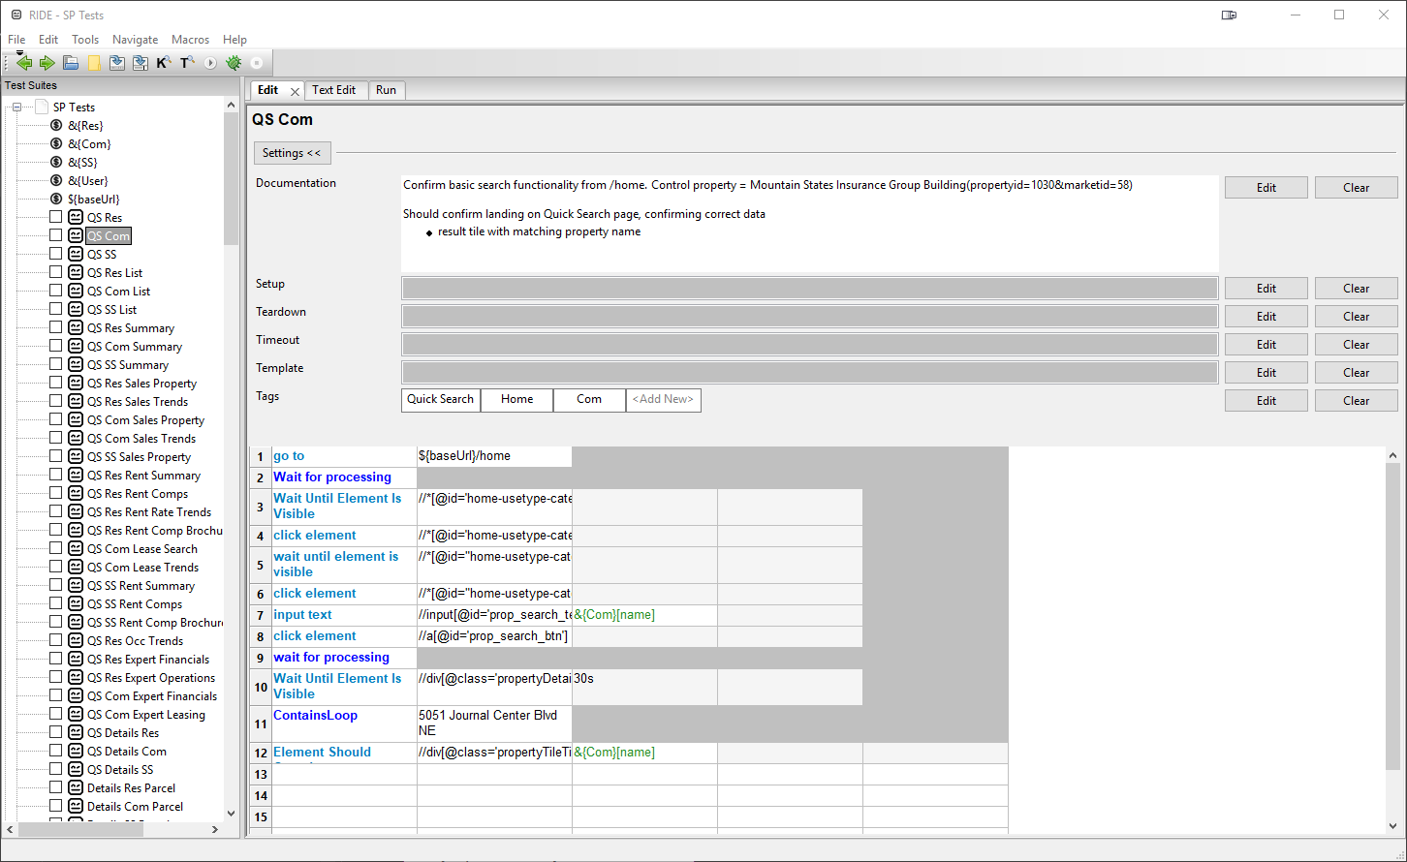Click the Search Keywords K icon
The image size is (1407, 862).
(x=163, y=63)
